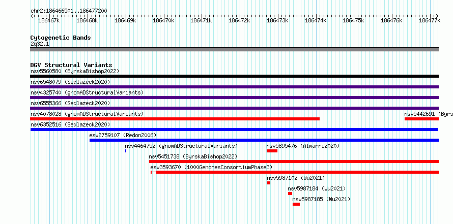The height and width of the screenshot is (224, 453).
Task: Select the small red nsv5987102 marker
Action: (x=269, y=183)
